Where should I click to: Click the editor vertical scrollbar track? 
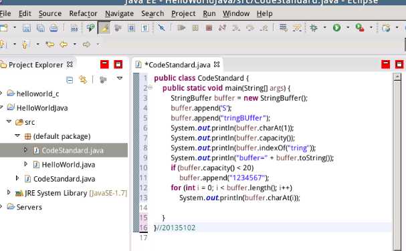(x=397, y=166)
